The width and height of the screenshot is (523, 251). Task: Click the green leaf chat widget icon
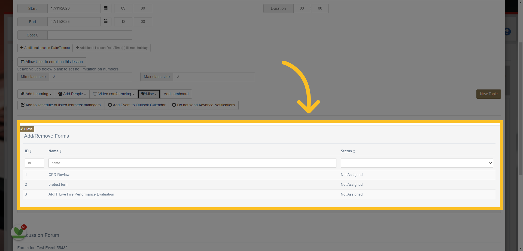[x=19, y=232]
